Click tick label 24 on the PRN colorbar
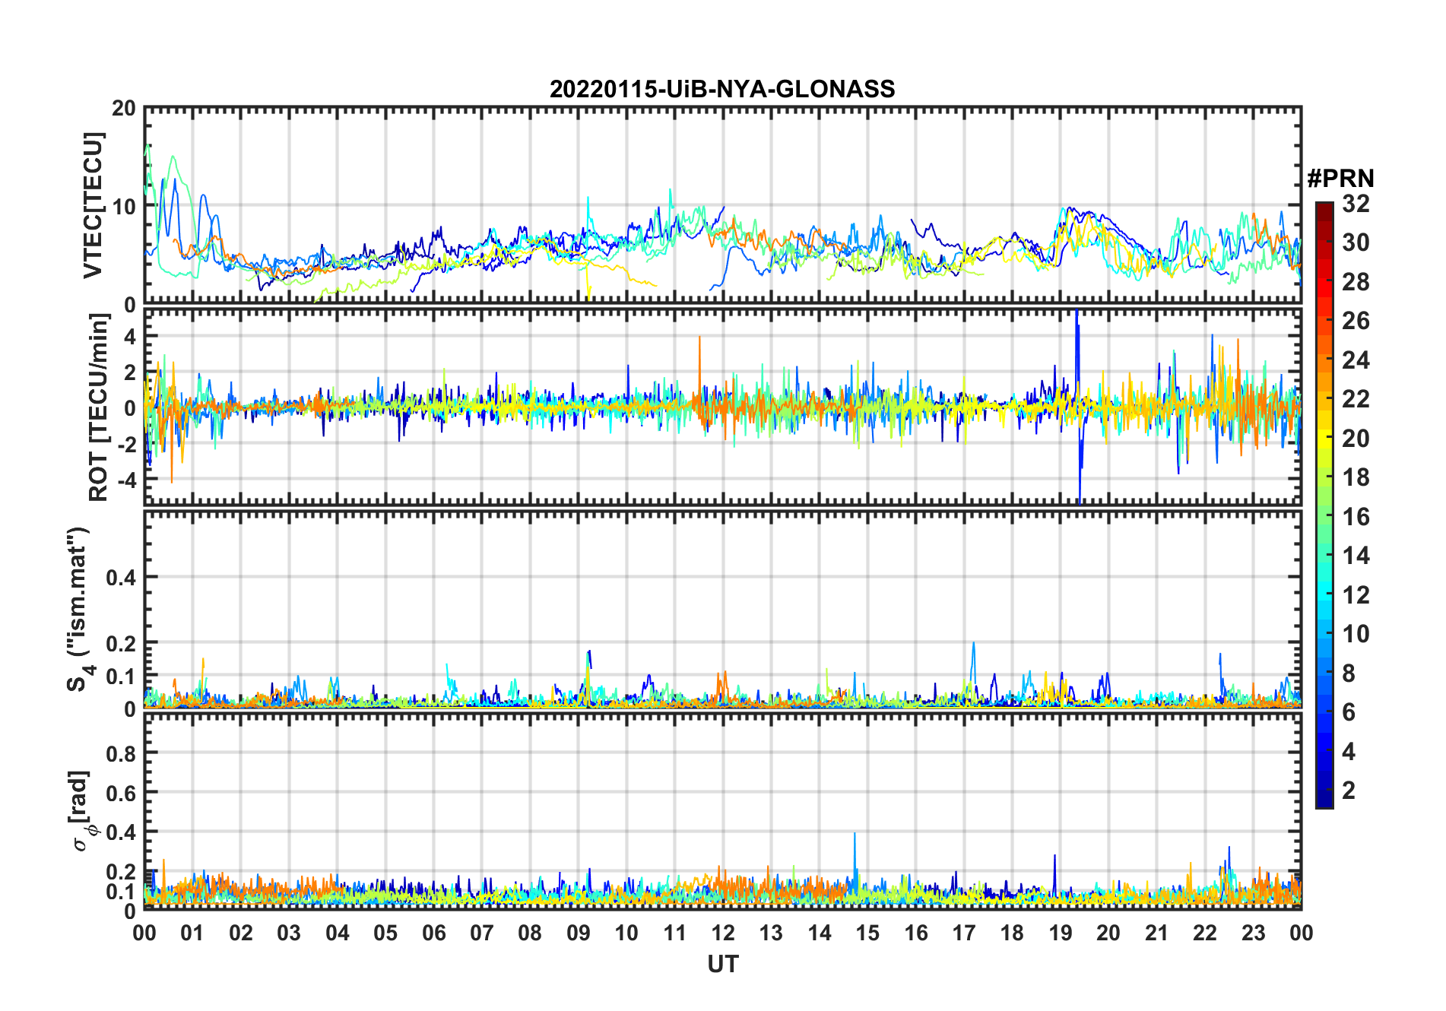Image resolution: width=1446 pixels, height=1011 pixels. (1355, 360)
